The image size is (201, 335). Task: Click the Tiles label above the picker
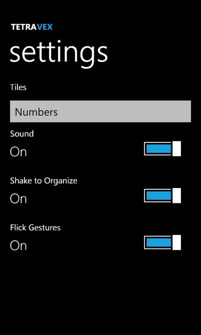[18, 87]
